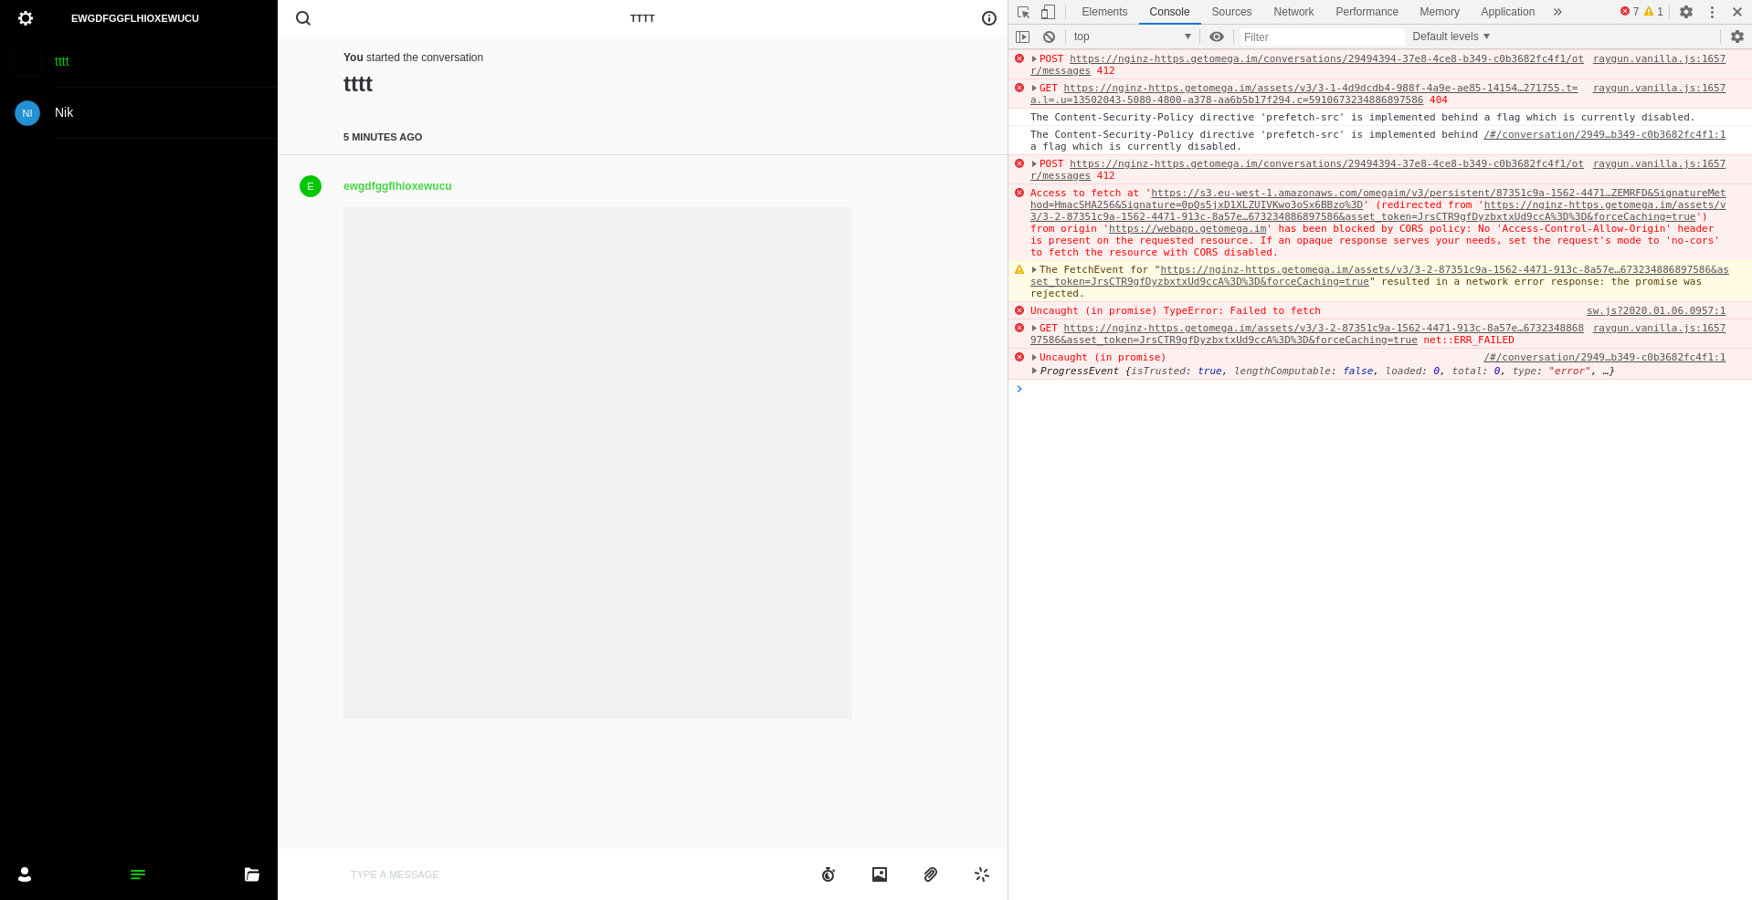The height and width of the screenshot is (900, 1752).
Task: Click the timer icon for timed messages
Action: coord(829,874)
